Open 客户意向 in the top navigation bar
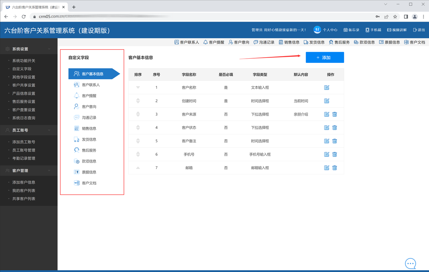Image resolution: width=429 pixels, height=272 pixels. [239, 42]
